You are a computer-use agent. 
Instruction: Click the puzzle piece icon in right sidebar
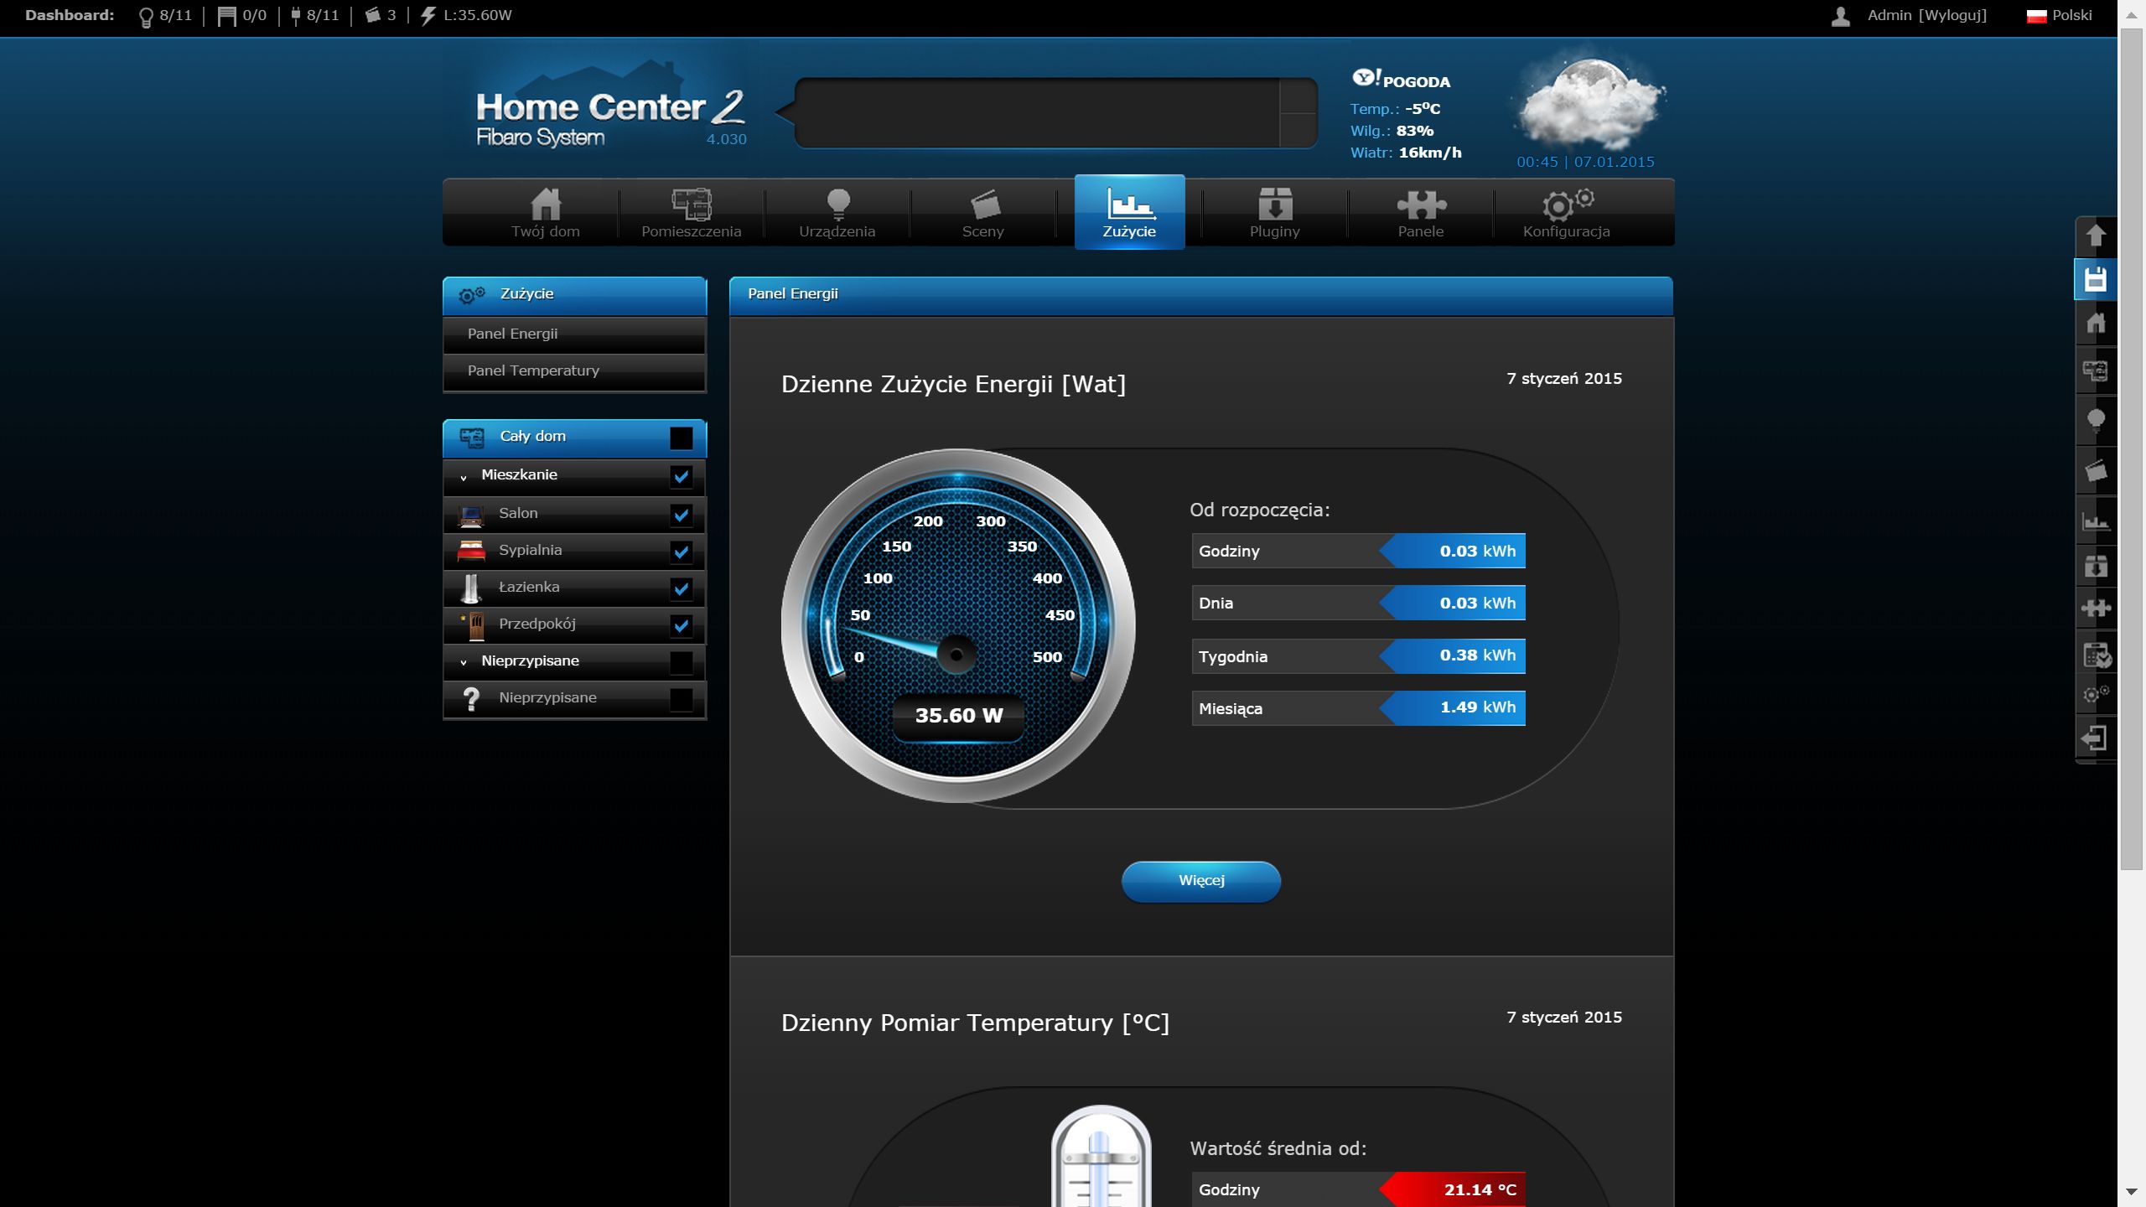tap(2095, 609)
